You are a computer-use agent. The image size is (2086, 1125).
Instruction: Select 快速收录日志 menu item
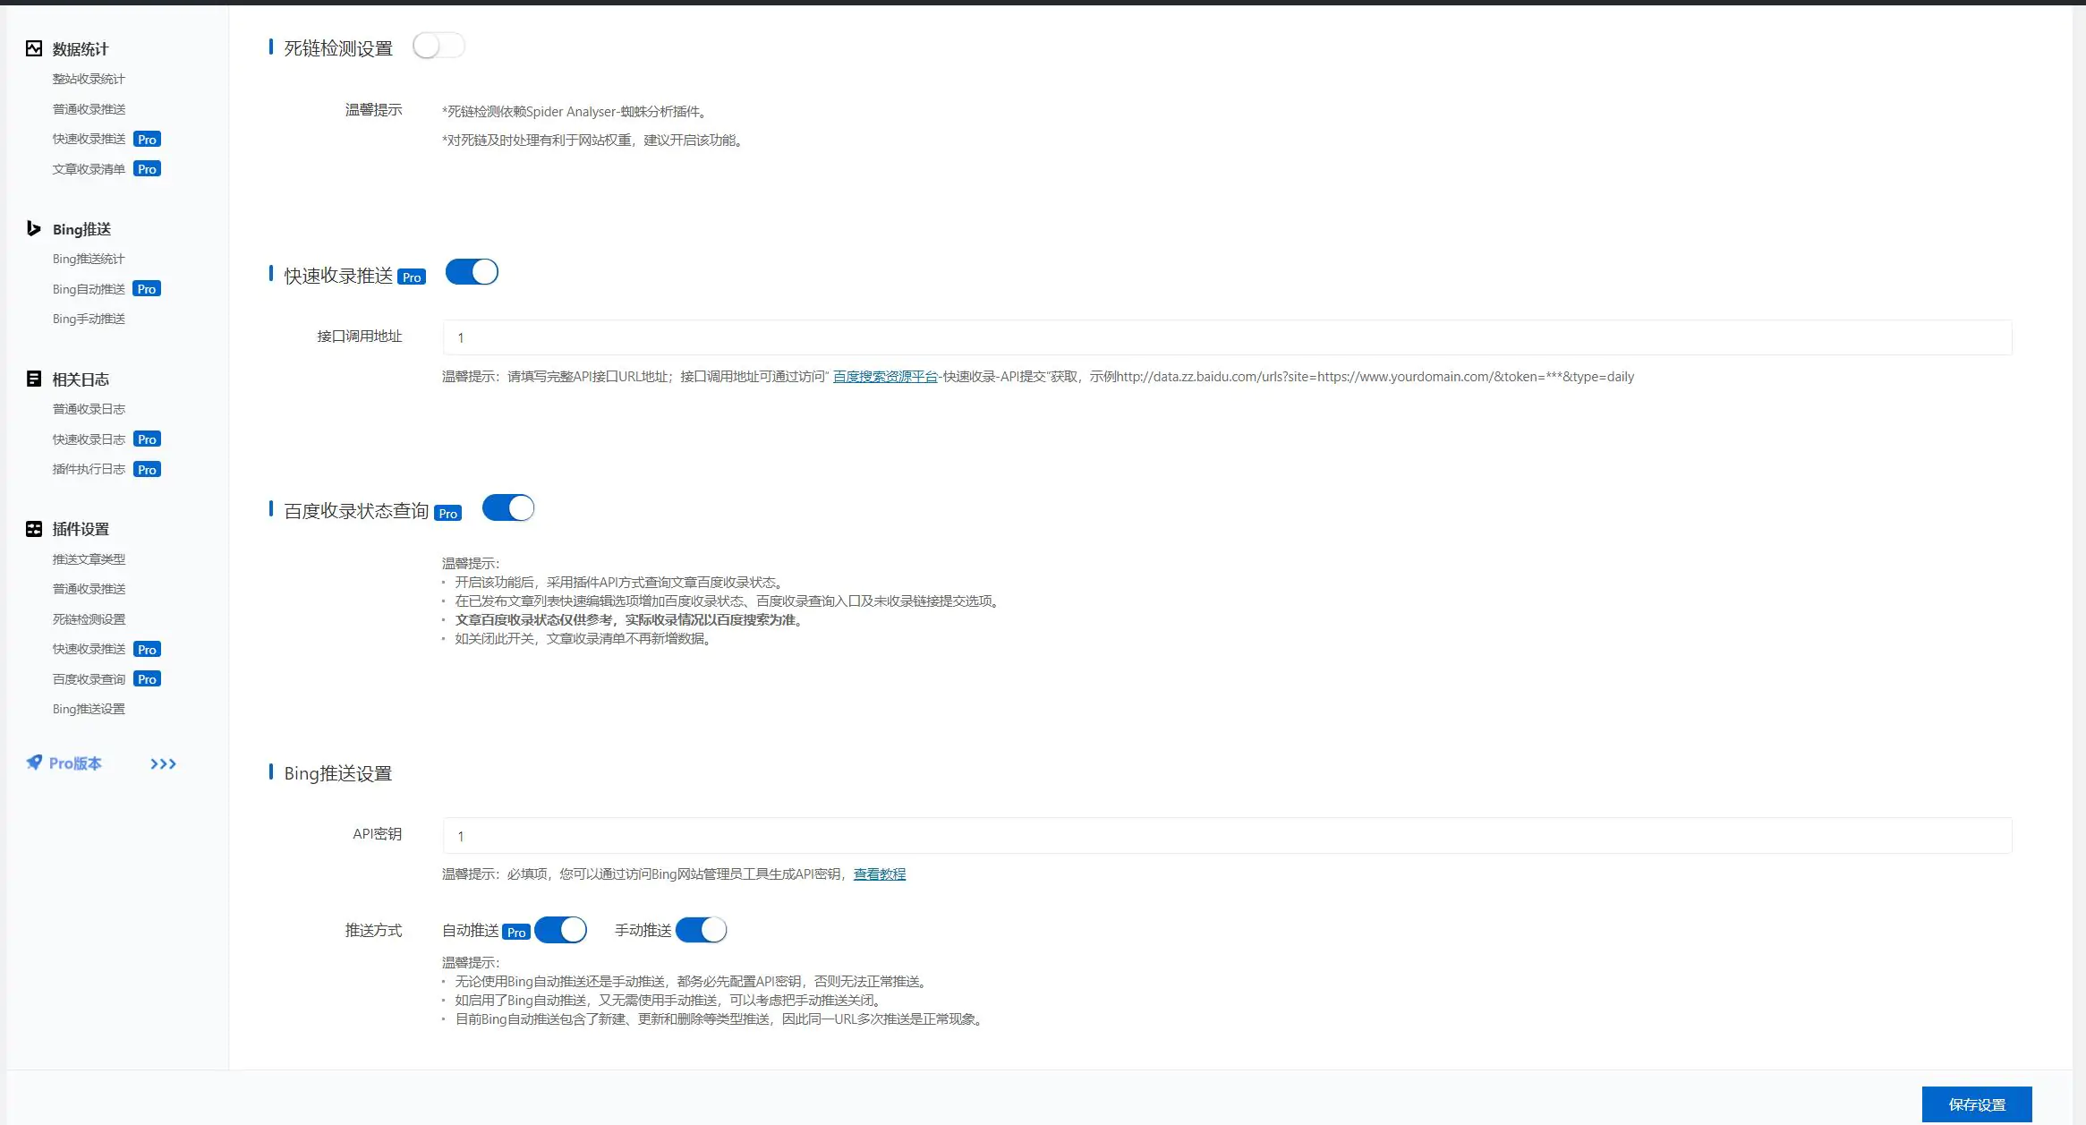point(89,438)
